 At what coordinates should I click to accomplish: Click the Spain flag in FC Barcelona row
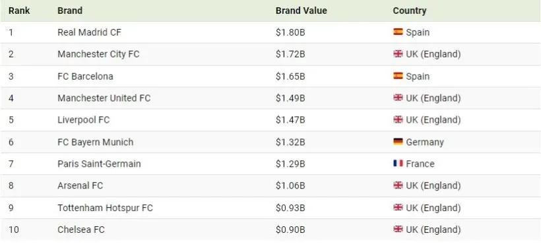coord(398,76)
